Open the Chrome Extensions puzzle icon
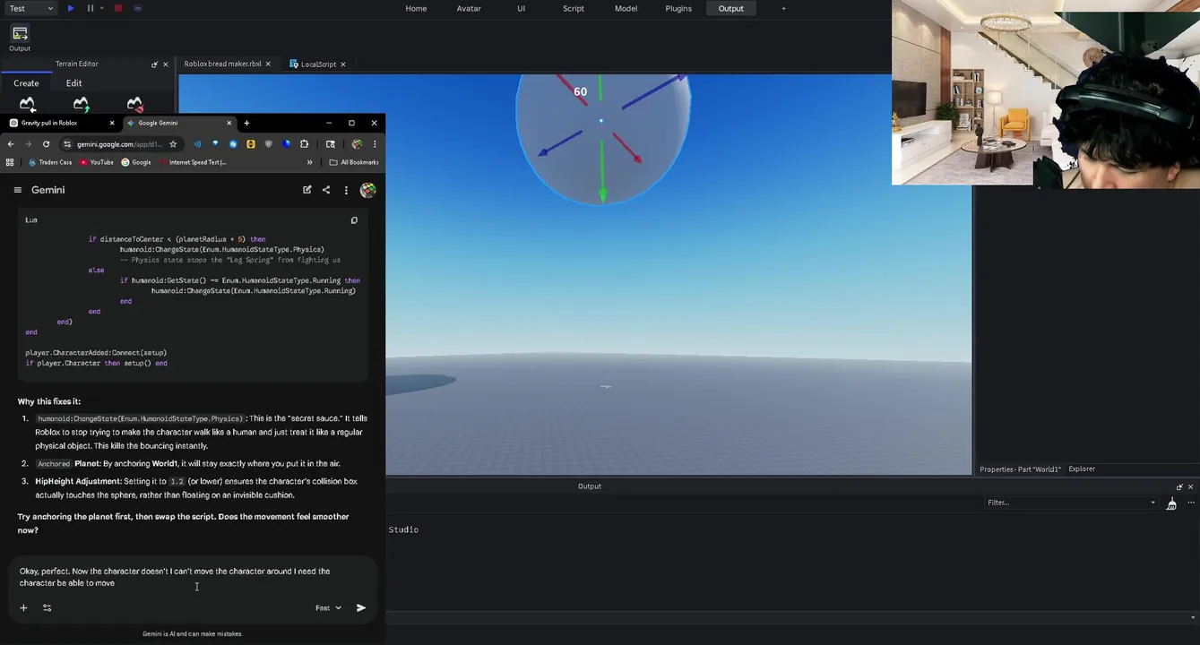The image size is (1200, 645). point(305,144)
